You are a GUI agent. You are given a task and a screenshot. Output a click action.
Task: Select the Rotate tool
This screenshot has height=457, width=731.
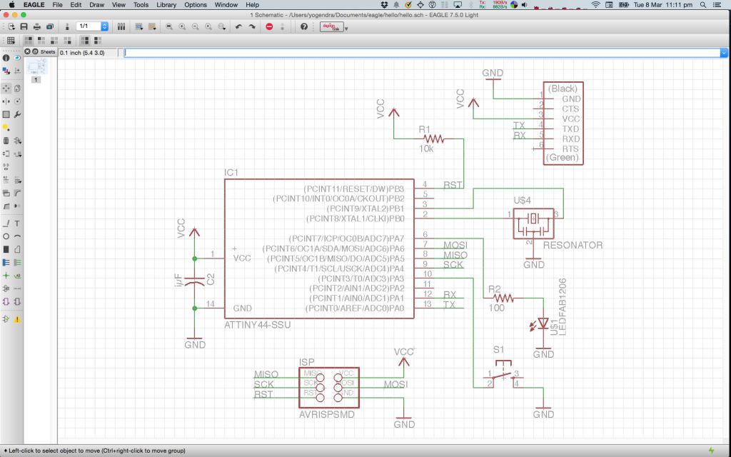click(x=17, y=101)
